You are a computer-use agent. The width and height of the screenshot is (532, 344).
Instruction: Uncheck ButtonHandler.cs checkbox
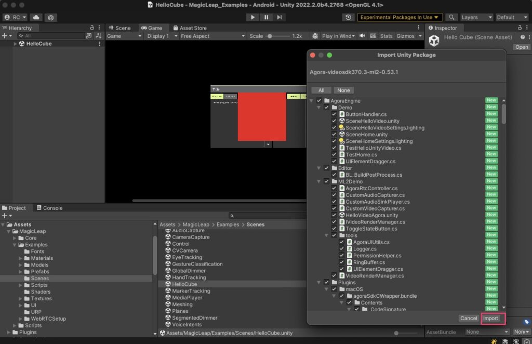[334, 114]
